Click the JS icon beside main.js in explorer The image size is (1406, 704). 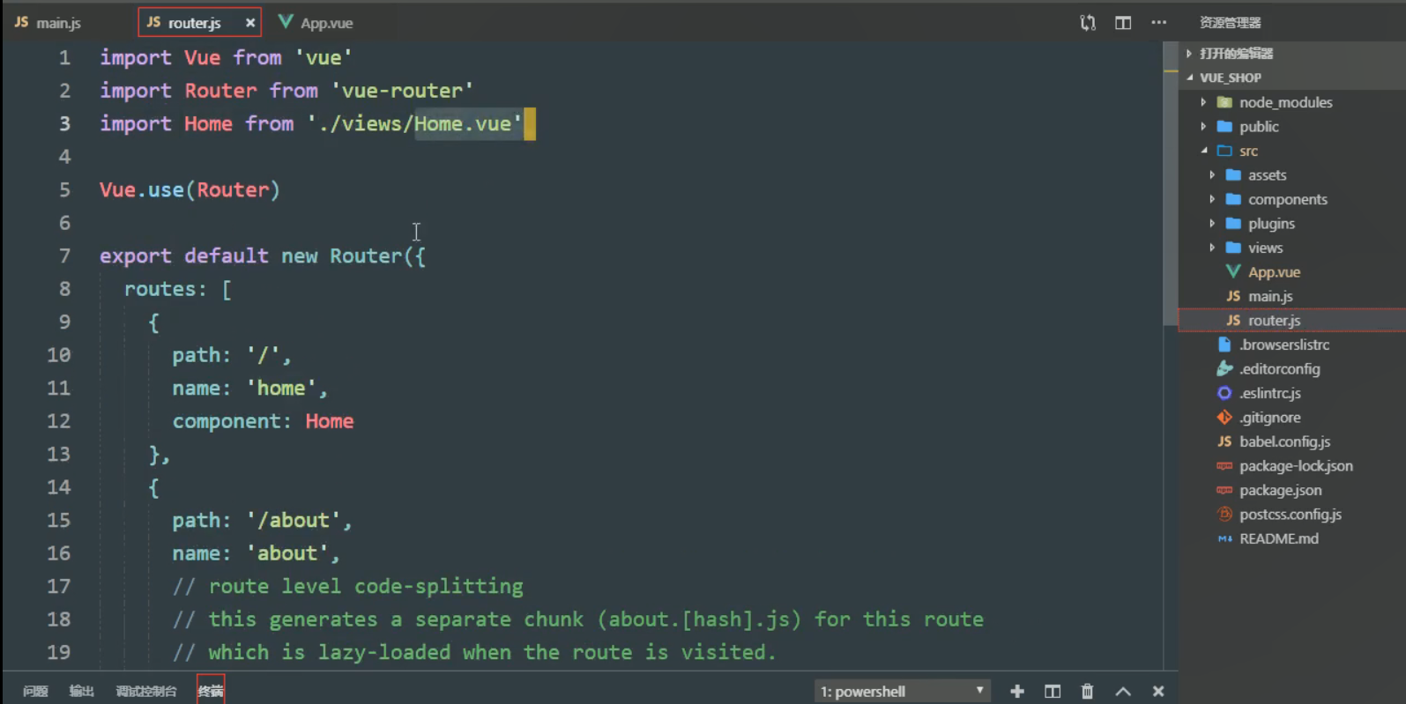pyautogui.click(x=1233, y=296)
